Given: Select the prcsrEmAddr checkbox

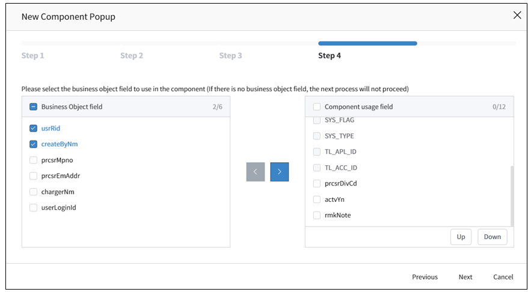Looking at the screenshot, I should (x=33, y=176).
